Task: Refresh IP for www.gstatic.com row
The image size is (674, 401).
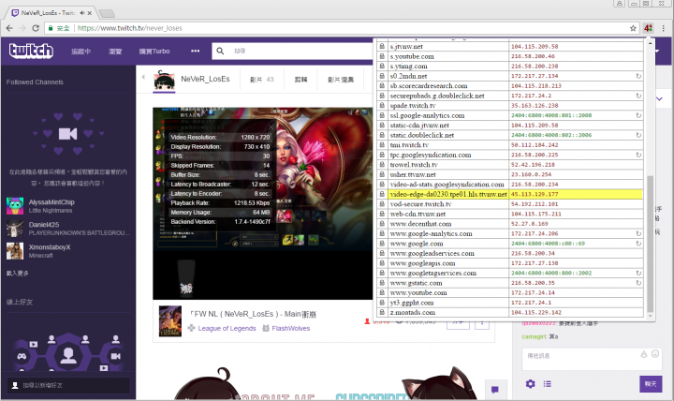Action: point(638,283)
